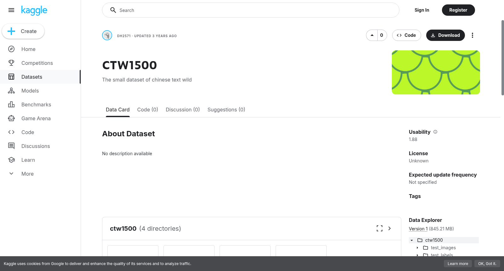Expand the test_images folder arrow
The width and height of the screenshot is (504, 271).
point(417,248)
